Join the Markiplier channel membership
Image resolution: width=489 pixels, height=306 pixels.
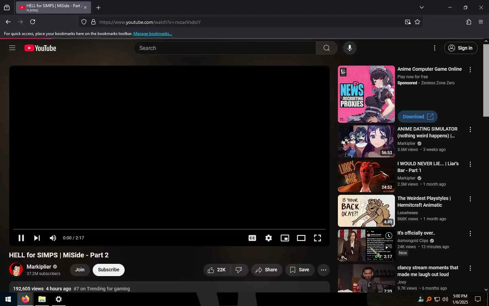pyautogui.click(x=80, y=270)
